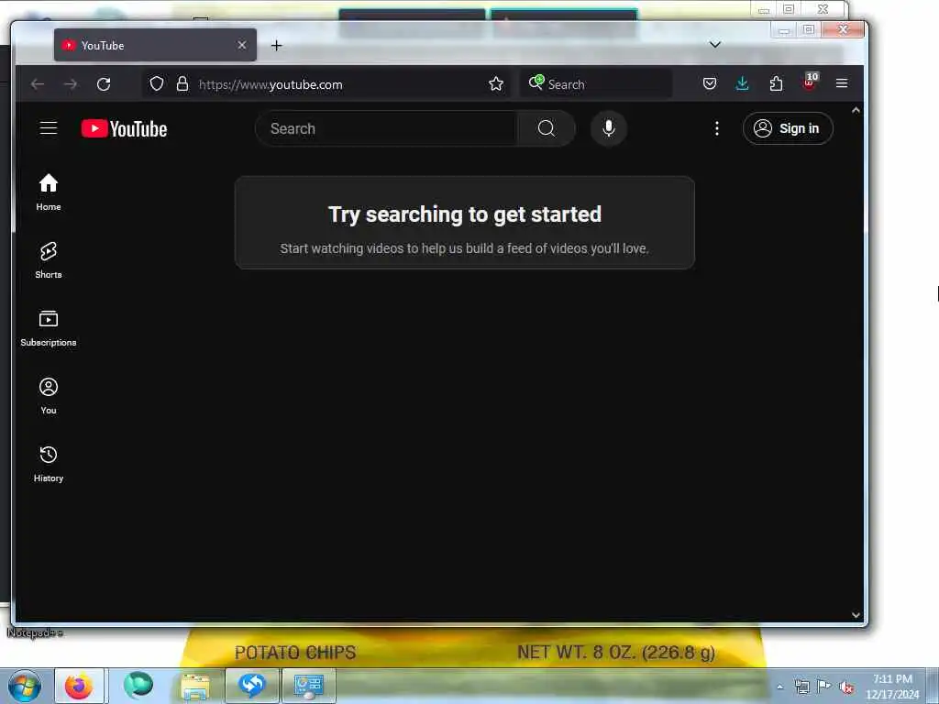Click the Sign in button
Image resolution: width=939 pixels, height=704 pixels.
click(788, 128)
